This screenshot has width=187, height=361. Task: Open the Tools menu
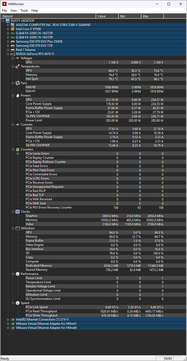[x=24, y=11]
